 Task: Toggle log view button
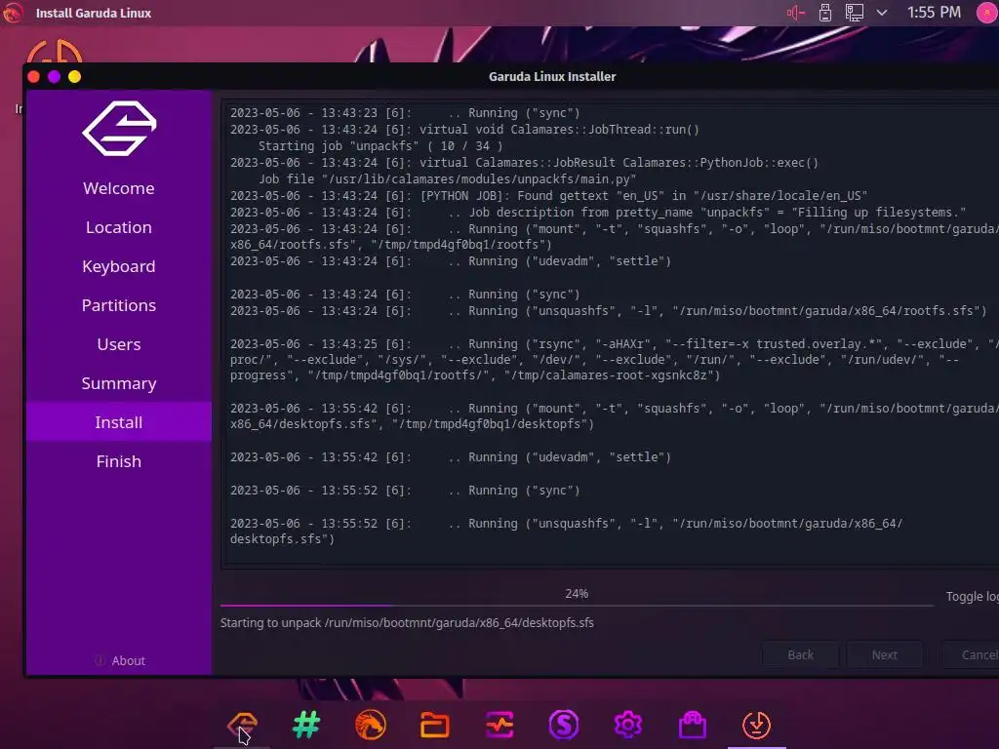tap(972, 596)
